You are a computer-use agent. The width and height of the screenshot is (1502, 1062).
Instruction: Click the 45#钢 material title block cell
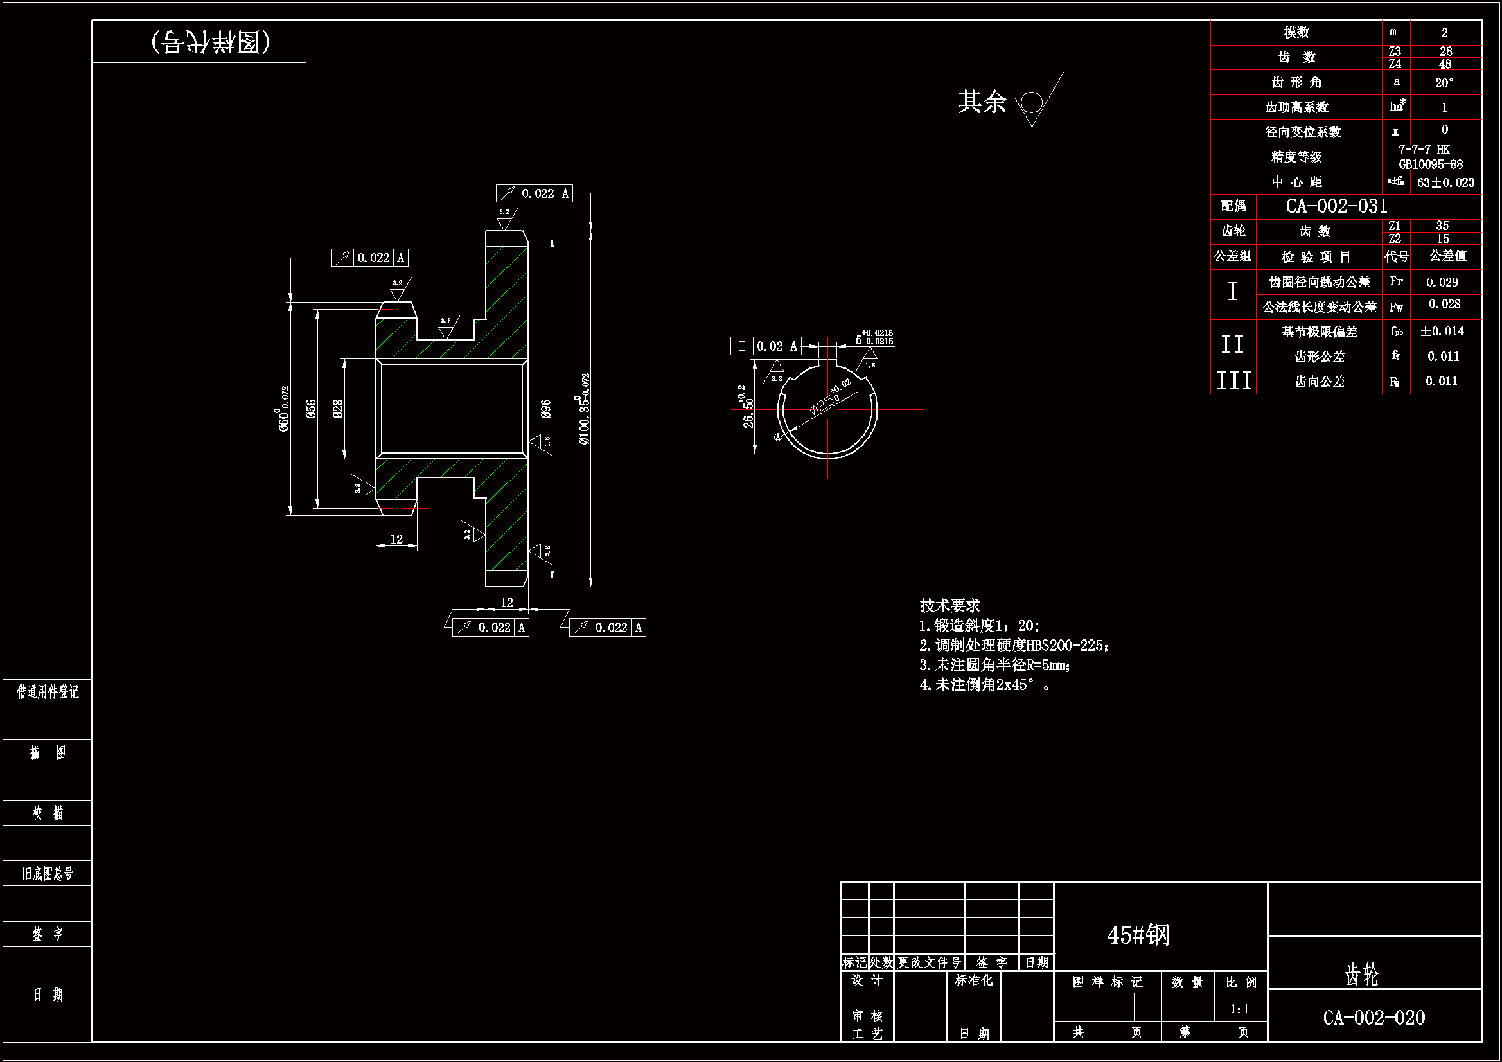click(x=1138, y=934)
